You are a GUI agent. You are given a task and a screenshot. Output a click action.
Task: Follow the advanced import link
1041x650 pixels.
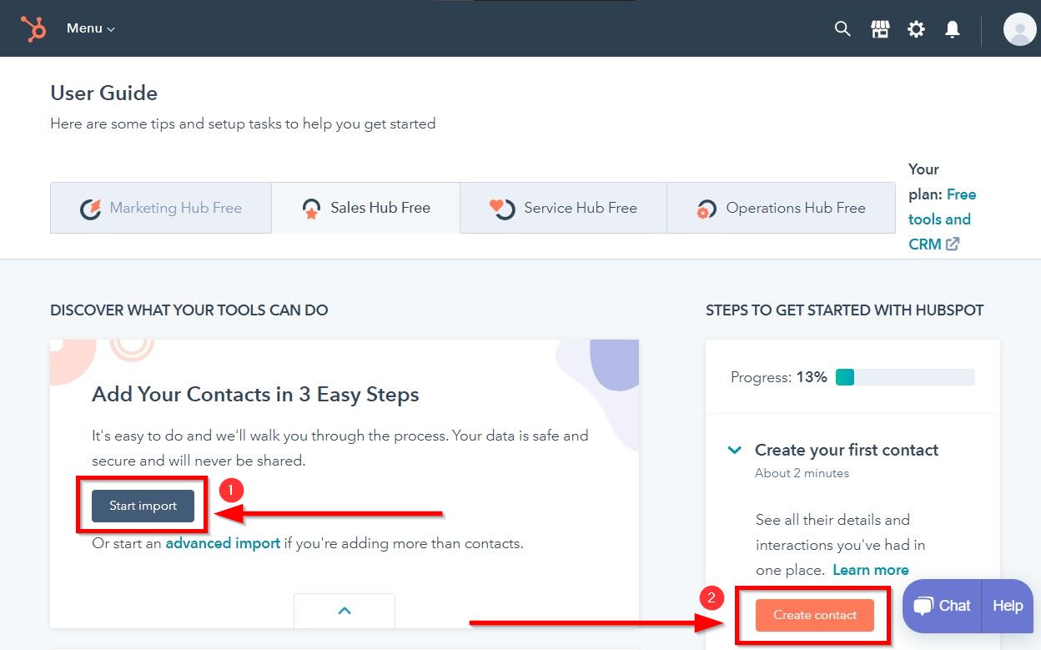click(223, 543)
